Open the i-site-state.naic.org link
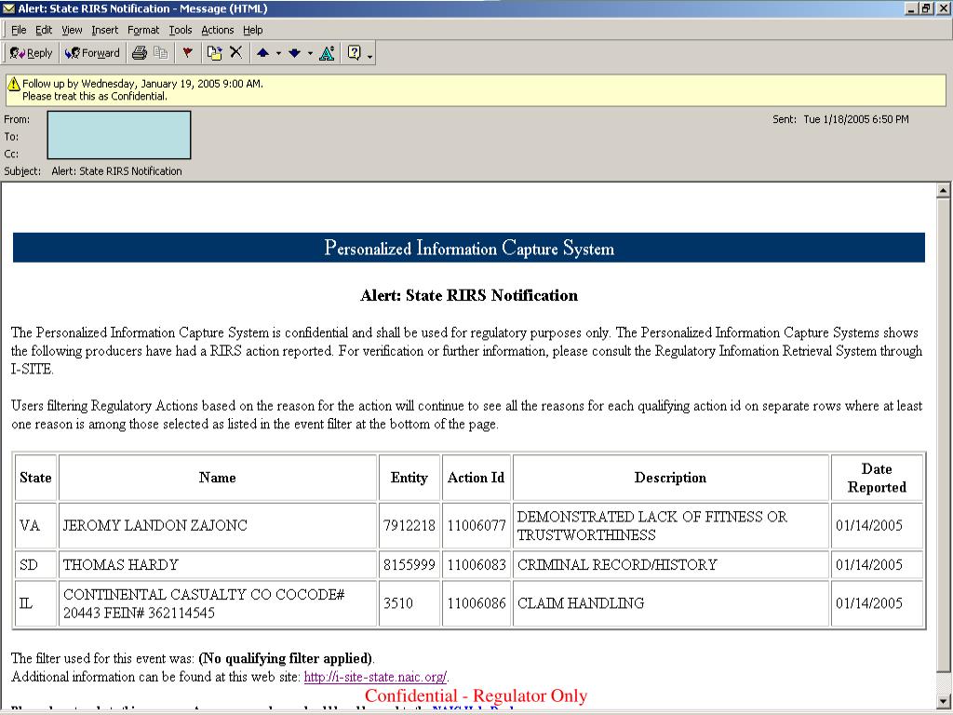 point(376,677)
